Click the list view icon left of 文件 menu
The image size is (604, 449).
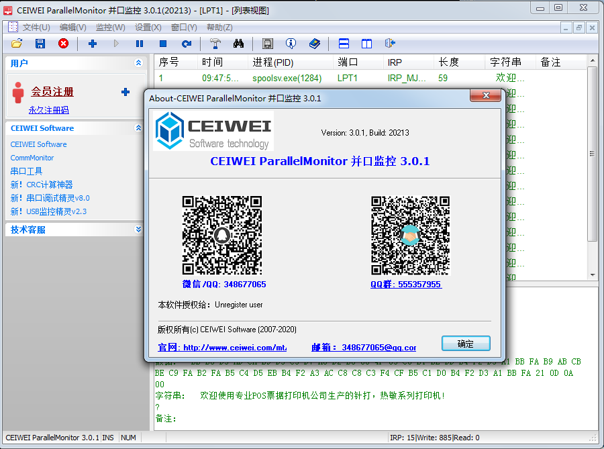point(13,27)
